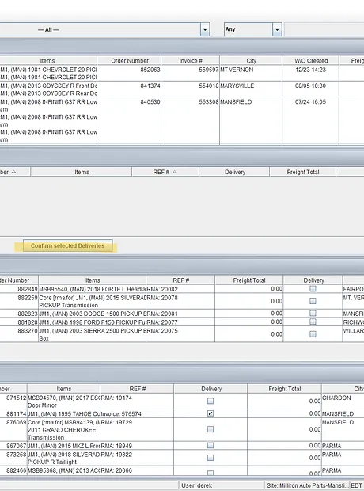Expand the 'Any' combo box arrow

[277, 29]
